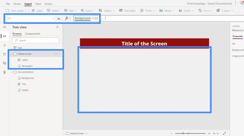This screenshot has height=136, width=244.
Task: Insert a Button control
Action: pyautogui.click(x=53, y=11)
